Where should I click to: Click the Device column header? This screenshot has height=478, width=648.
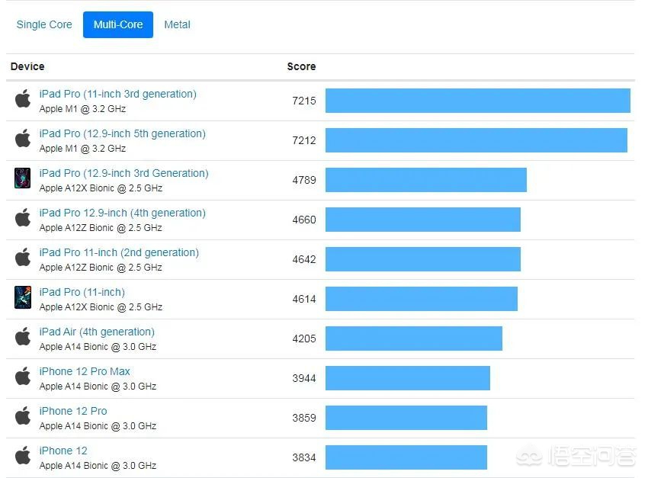27,66
